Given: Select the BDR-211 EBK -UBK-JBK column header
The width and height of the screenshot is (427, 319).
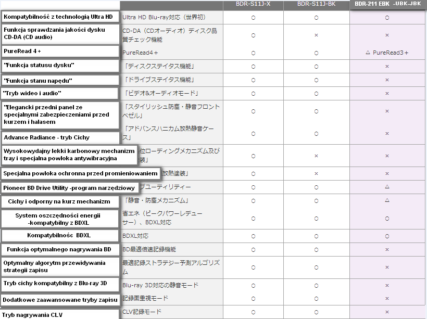Looking at the screenshot, I should pyautogui.click(x=388, y=4).
